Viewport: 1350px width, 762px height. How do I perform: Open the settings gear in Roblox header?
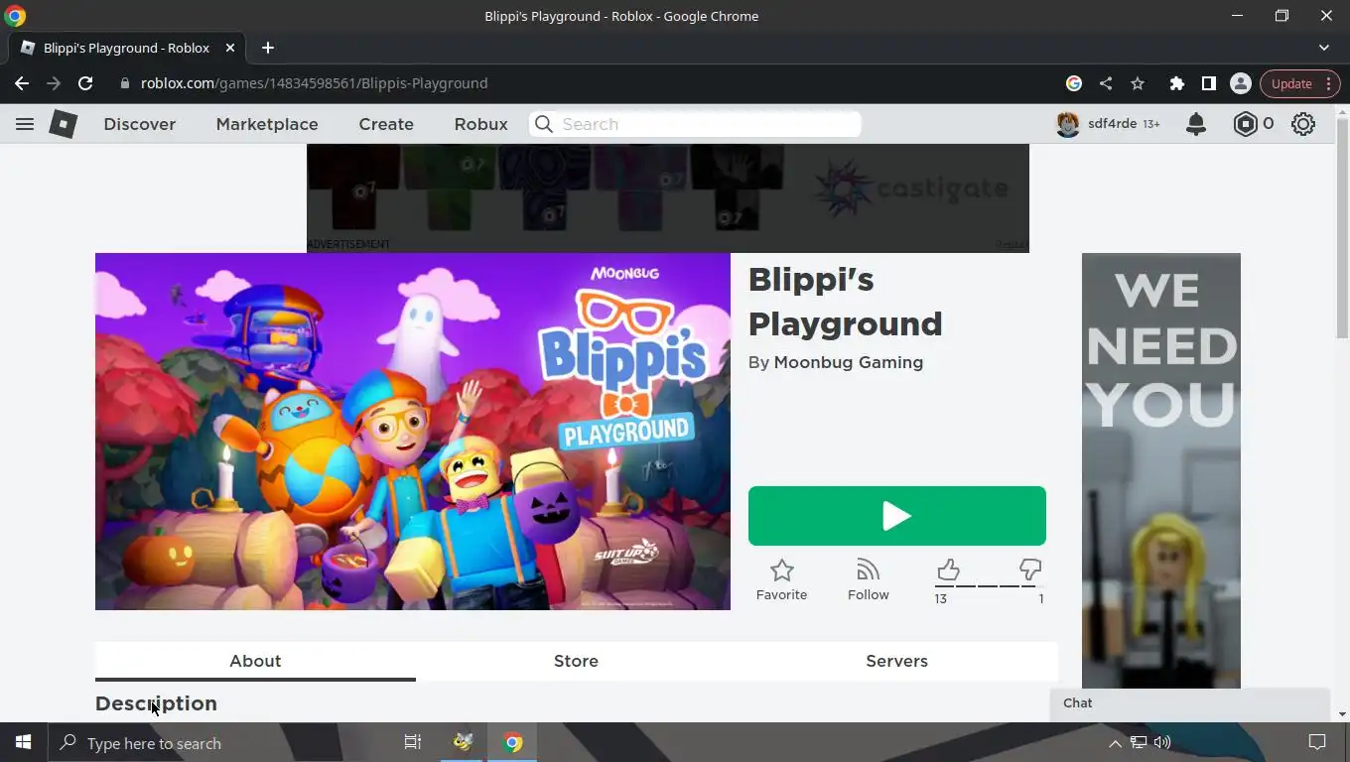[x=1303, y=124]
